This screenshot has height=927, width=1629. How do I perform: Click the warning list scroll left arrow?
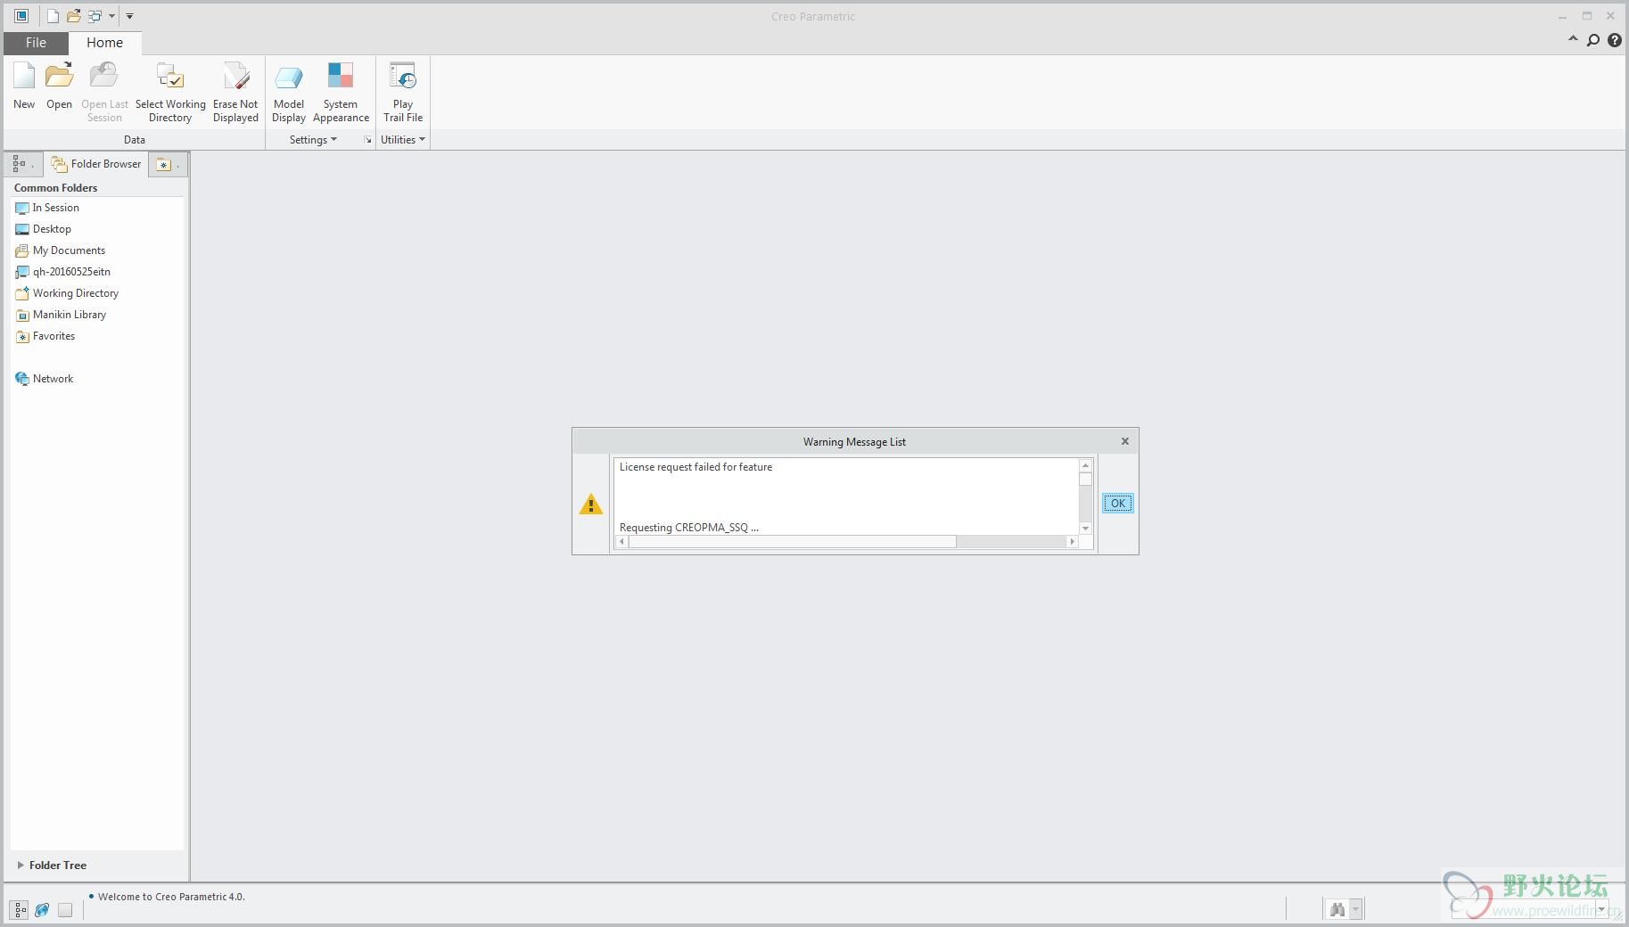click(x=621, y=542)
